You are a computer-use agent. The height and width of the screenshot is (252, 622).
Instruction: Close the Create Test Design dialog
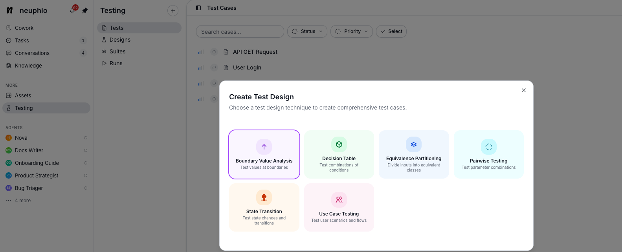tap(524, 90)
